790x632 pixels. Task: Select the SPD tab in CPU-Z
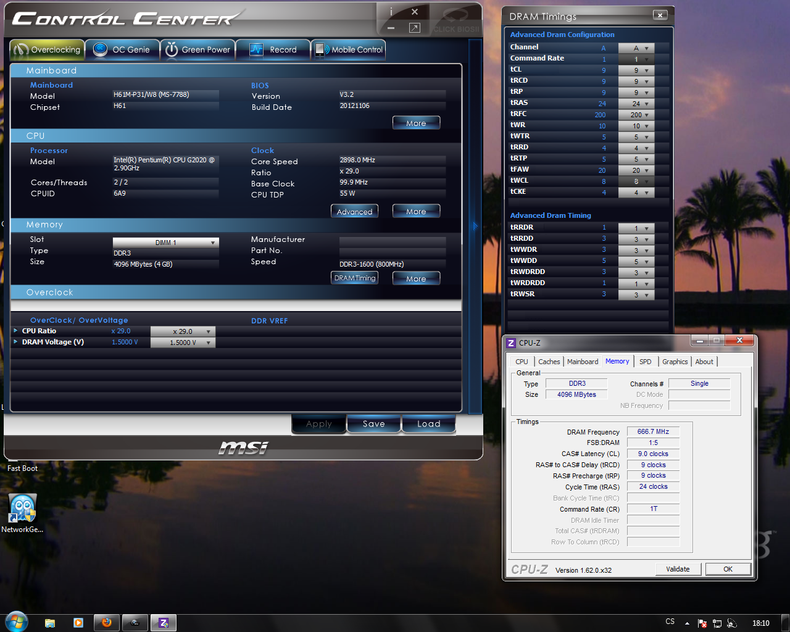(x=645, y=362)
